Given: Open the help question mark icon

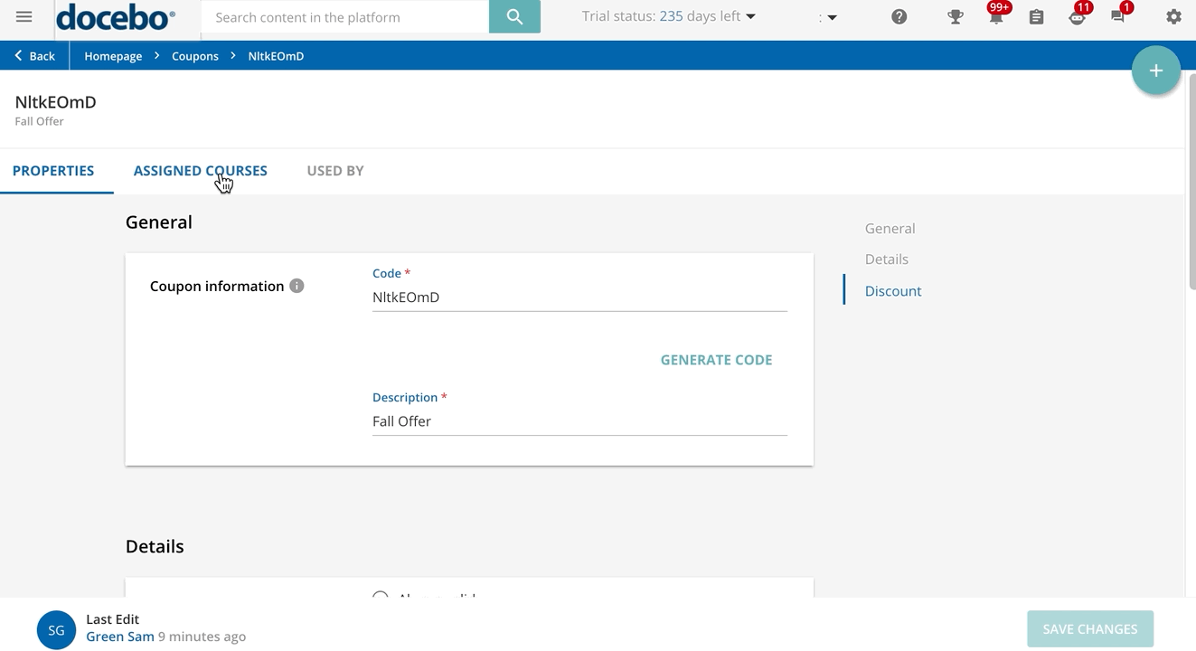Looking at the screenshot, I should (x=899, y=17).
